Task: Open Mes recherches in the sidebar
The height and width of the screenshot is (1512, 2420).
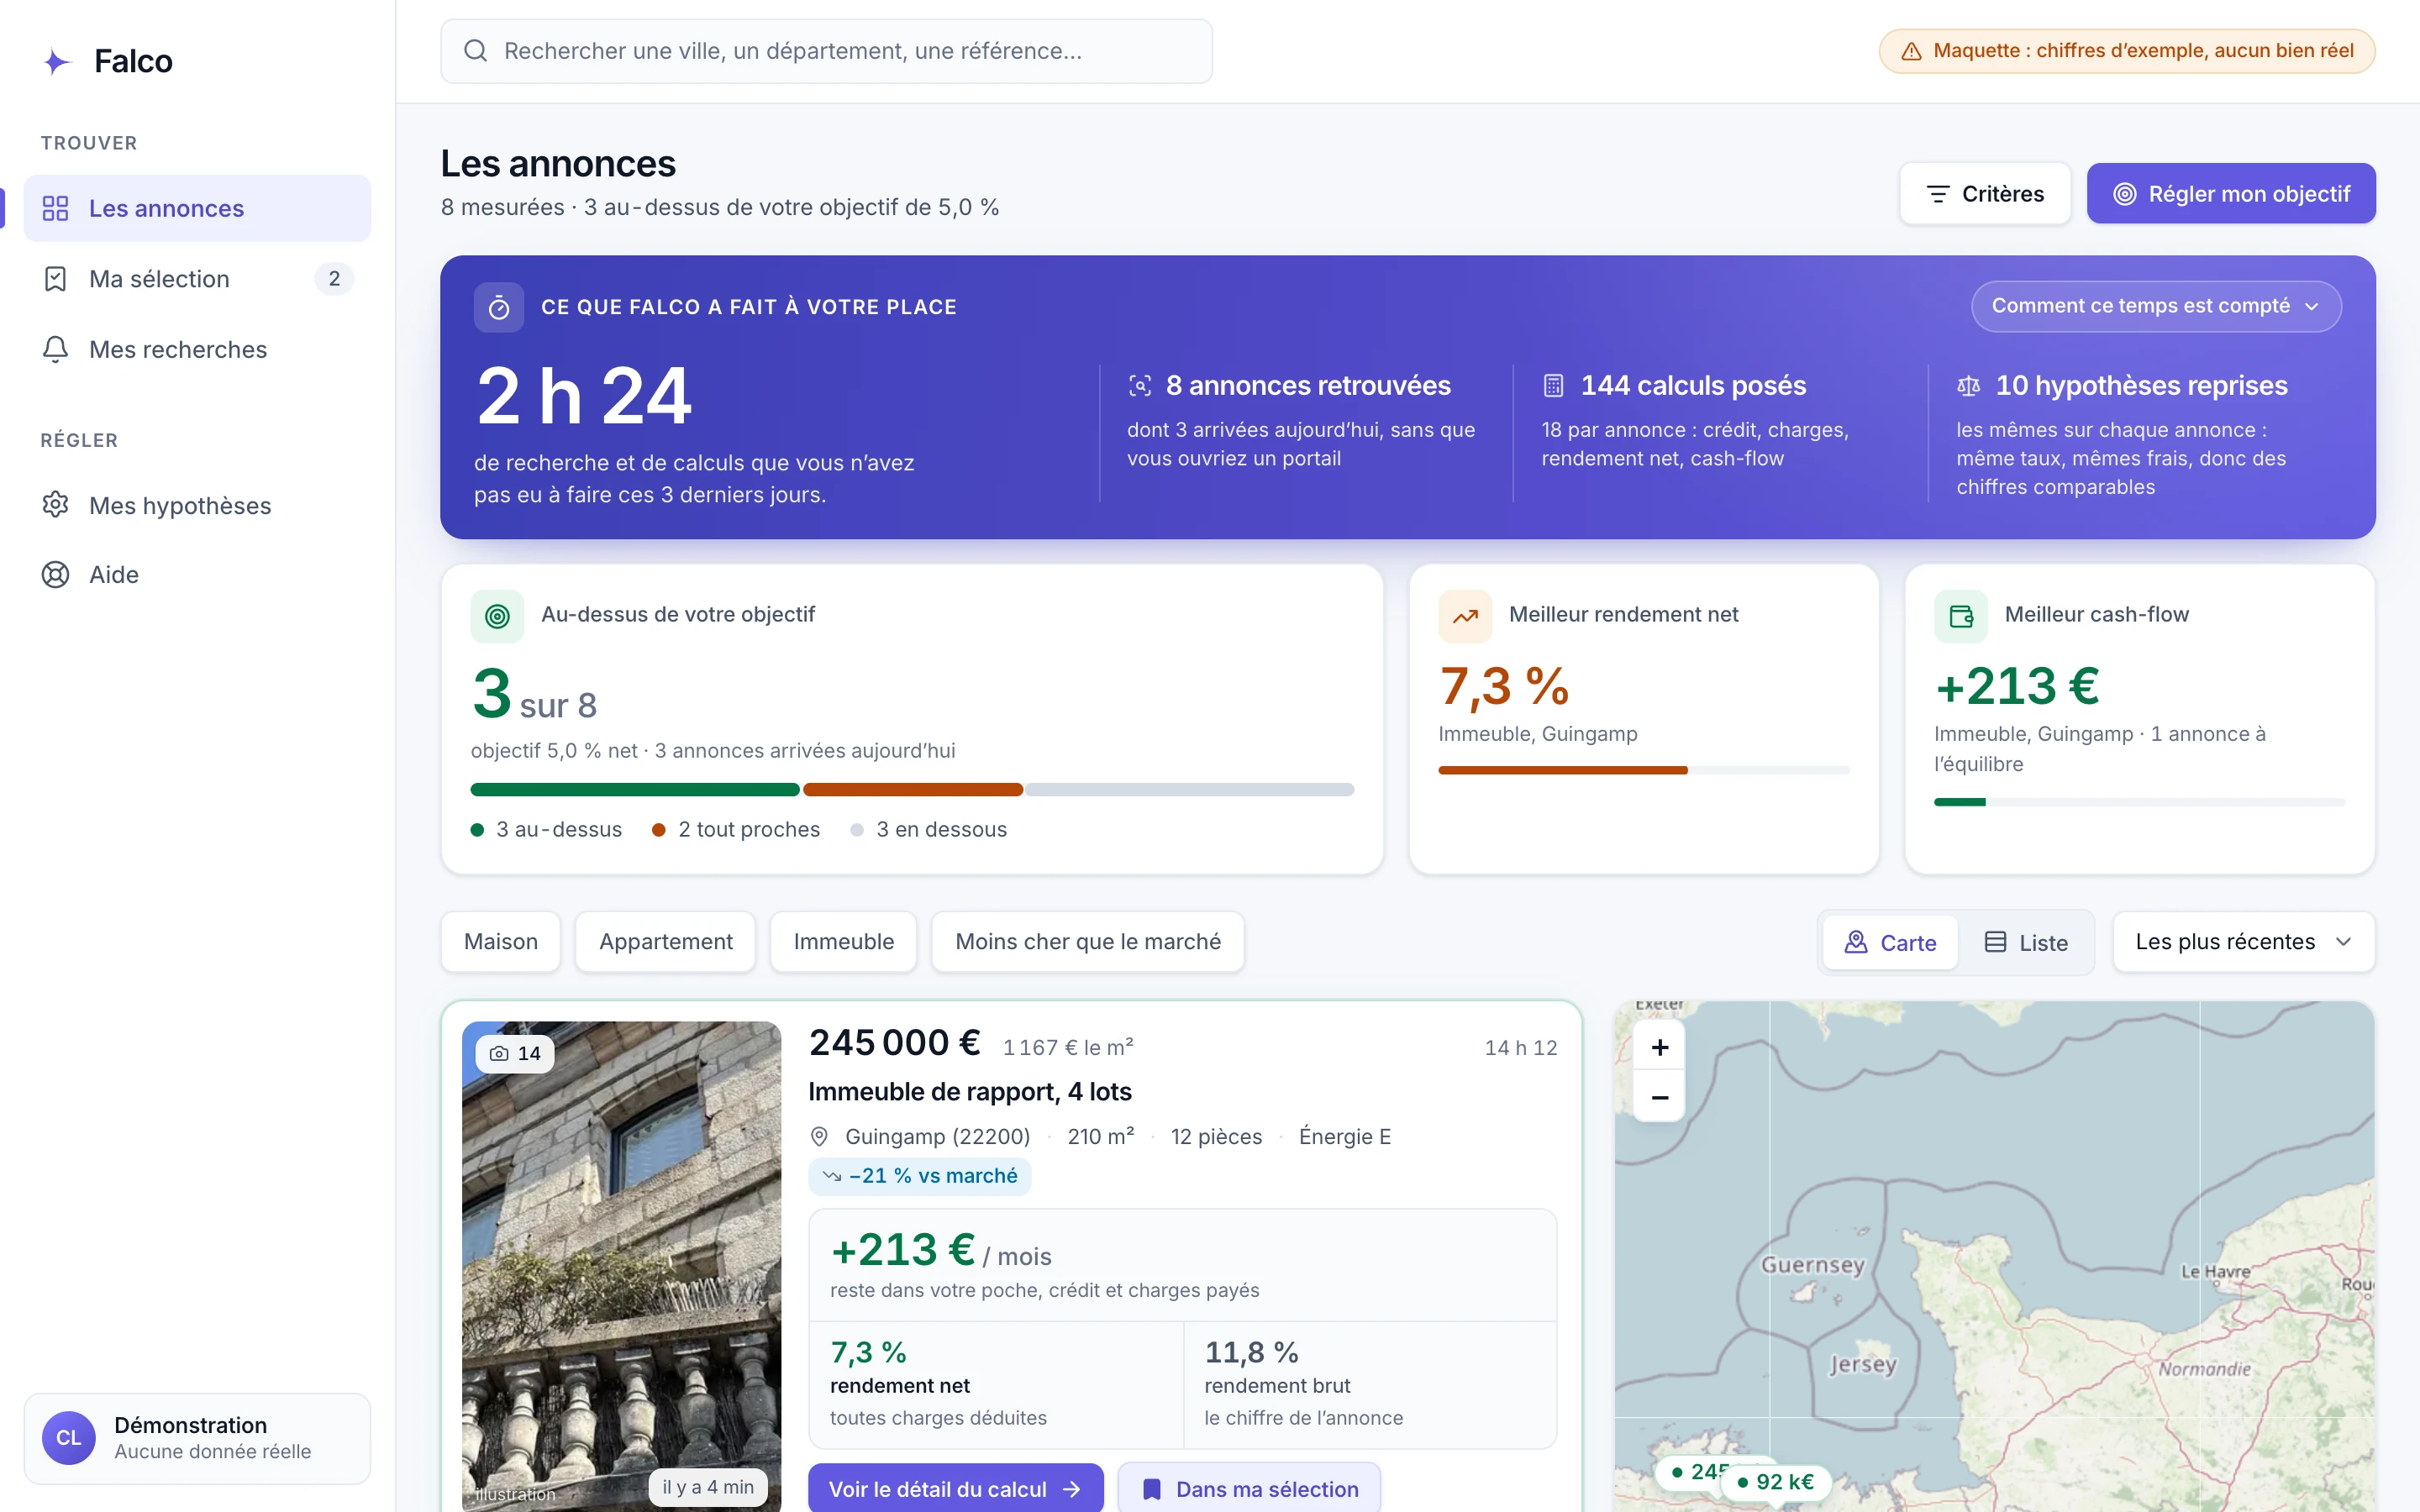Action: click(x=197, y=350)
